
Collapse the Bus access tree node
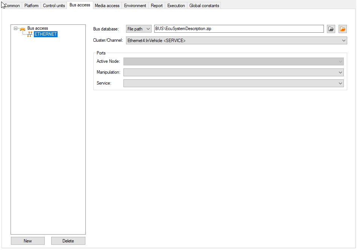tap(15, 29)
